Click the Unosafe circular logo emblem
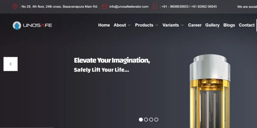 point(17,25)
